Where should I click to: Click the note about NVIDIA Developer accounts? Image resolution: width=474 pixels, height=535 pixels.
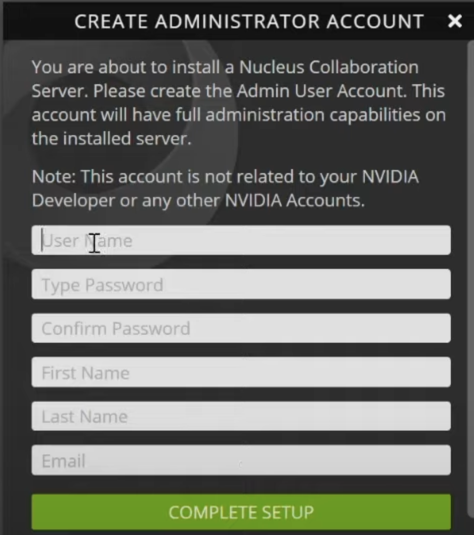225,189
